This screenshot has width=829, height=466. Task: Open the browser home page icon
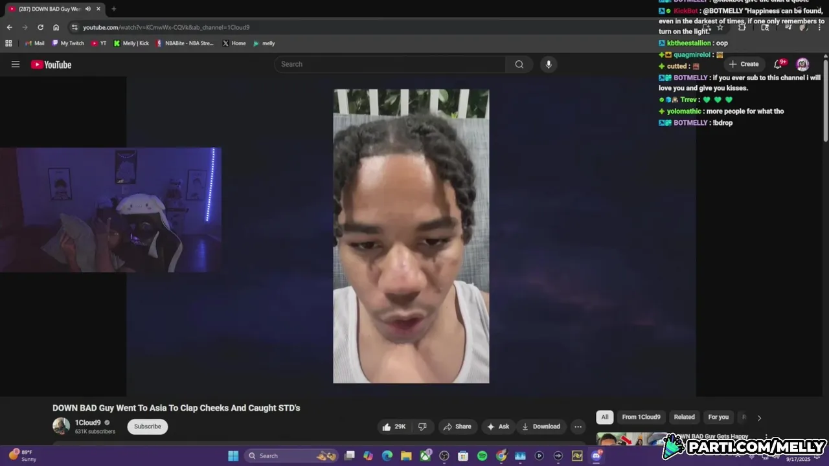click(x=56, y=27)
